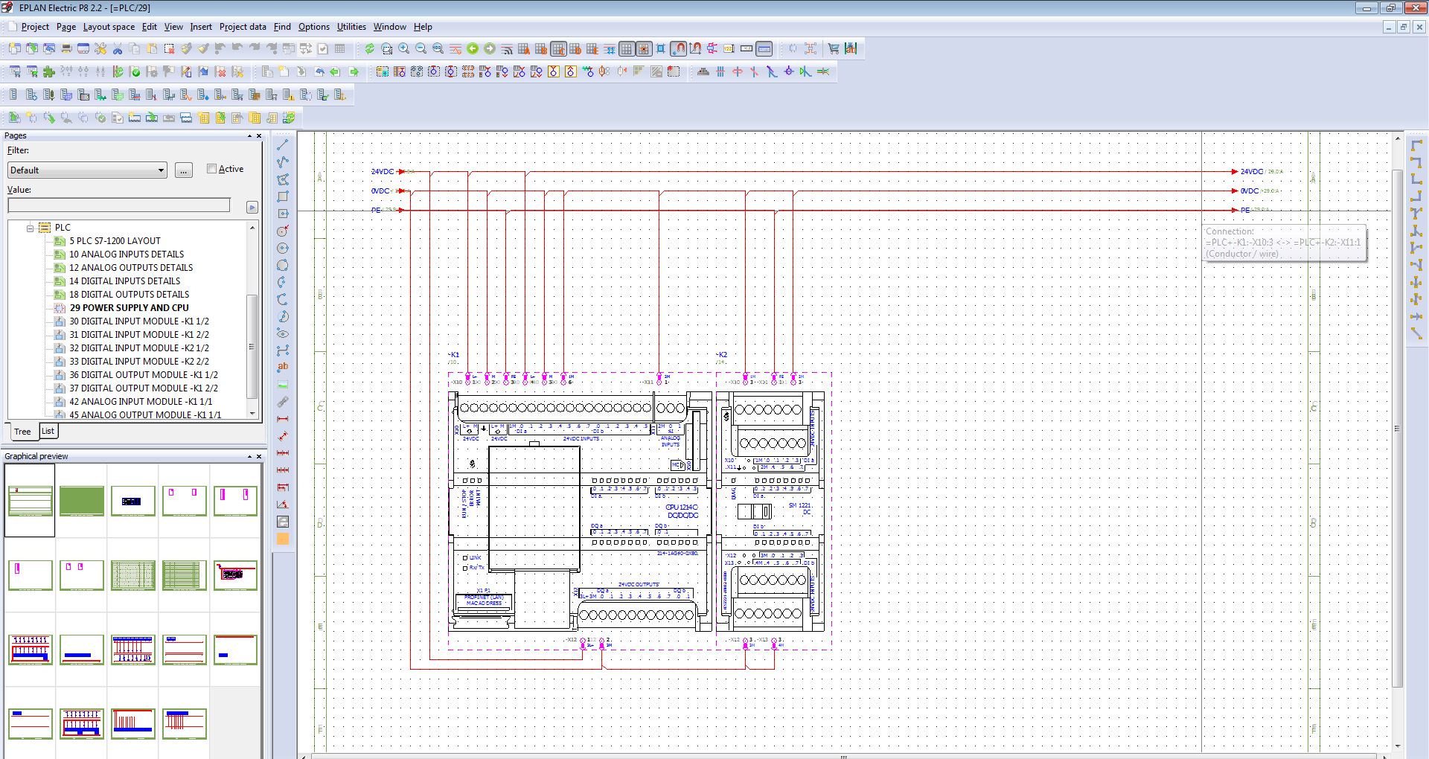Viewport: 1429px width, 759px height.
Task: Select the text 'ab' insert tool
Action: click(283, 367)
